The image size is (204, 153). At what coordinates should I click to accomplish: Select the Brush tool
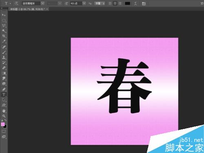tap(4, 52)
